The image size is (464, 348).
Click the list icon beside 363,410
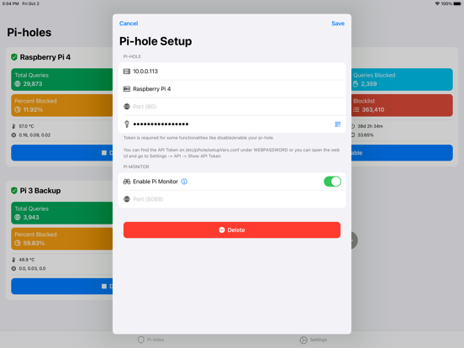point(356,109)
